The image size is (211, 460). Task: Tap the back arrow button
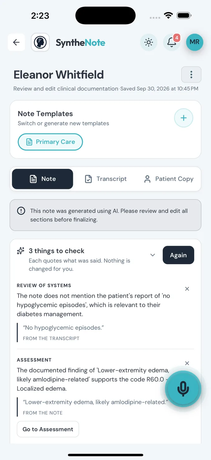(16, 42)
